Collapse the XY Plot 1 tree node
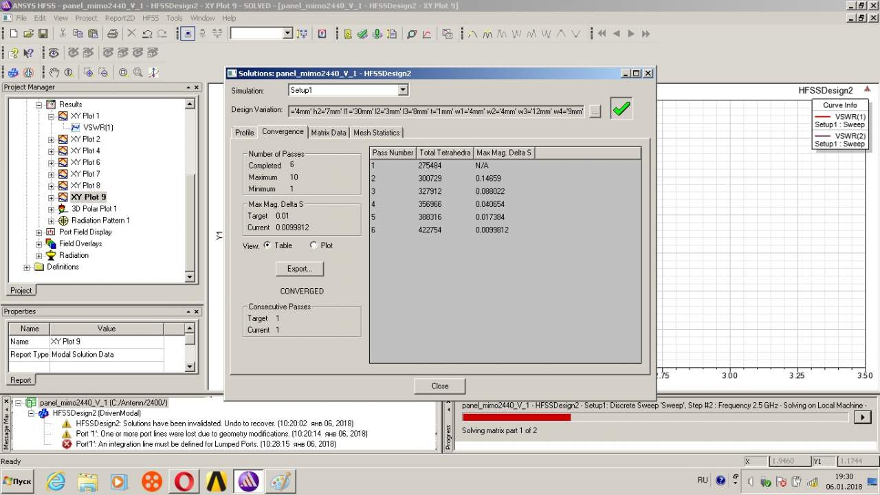Viewport: 880px width, 495px height. tap(52, 116)
